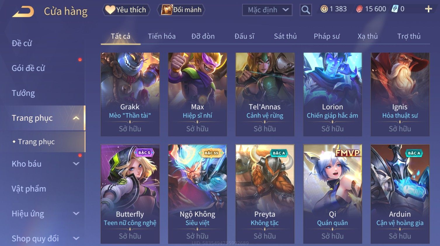Select the Sát thủ tab
Viewport: 440px width, 246px height.
pyautogui.click(x=285, y=36)
